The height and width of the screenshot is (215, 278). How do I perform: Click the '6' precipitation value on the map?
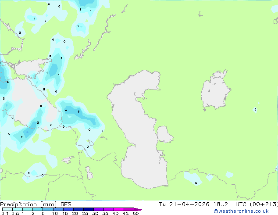pyautogui.click(x=79, y=111)
